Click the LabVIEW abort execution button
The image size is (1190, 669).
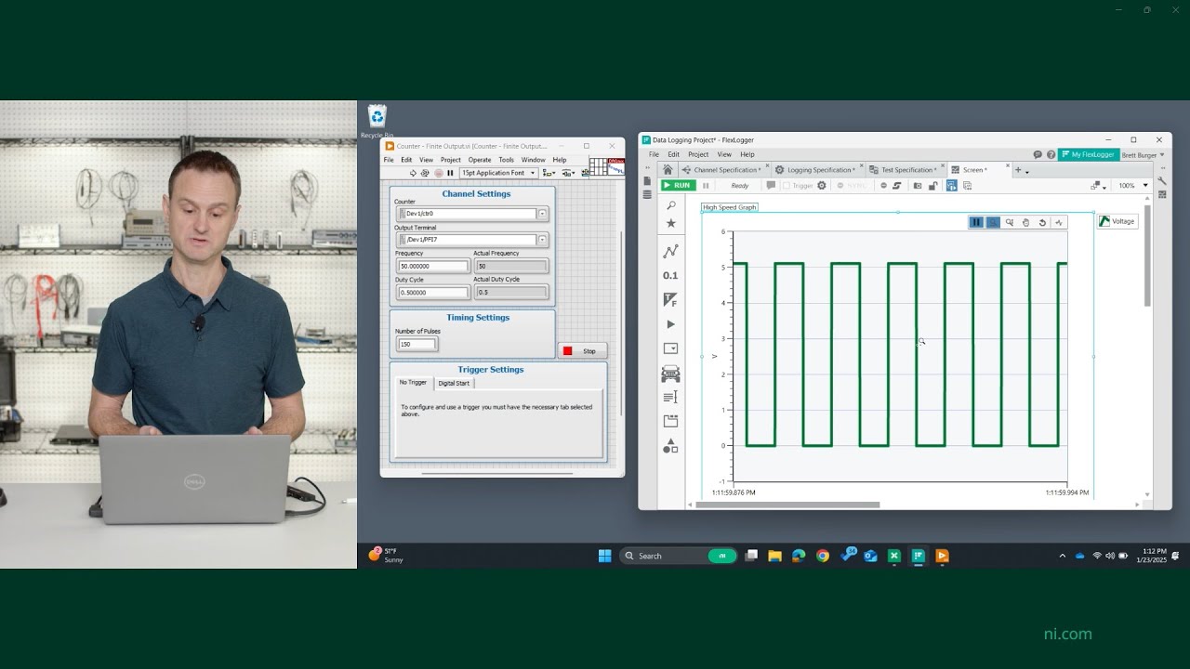(439, 173)
